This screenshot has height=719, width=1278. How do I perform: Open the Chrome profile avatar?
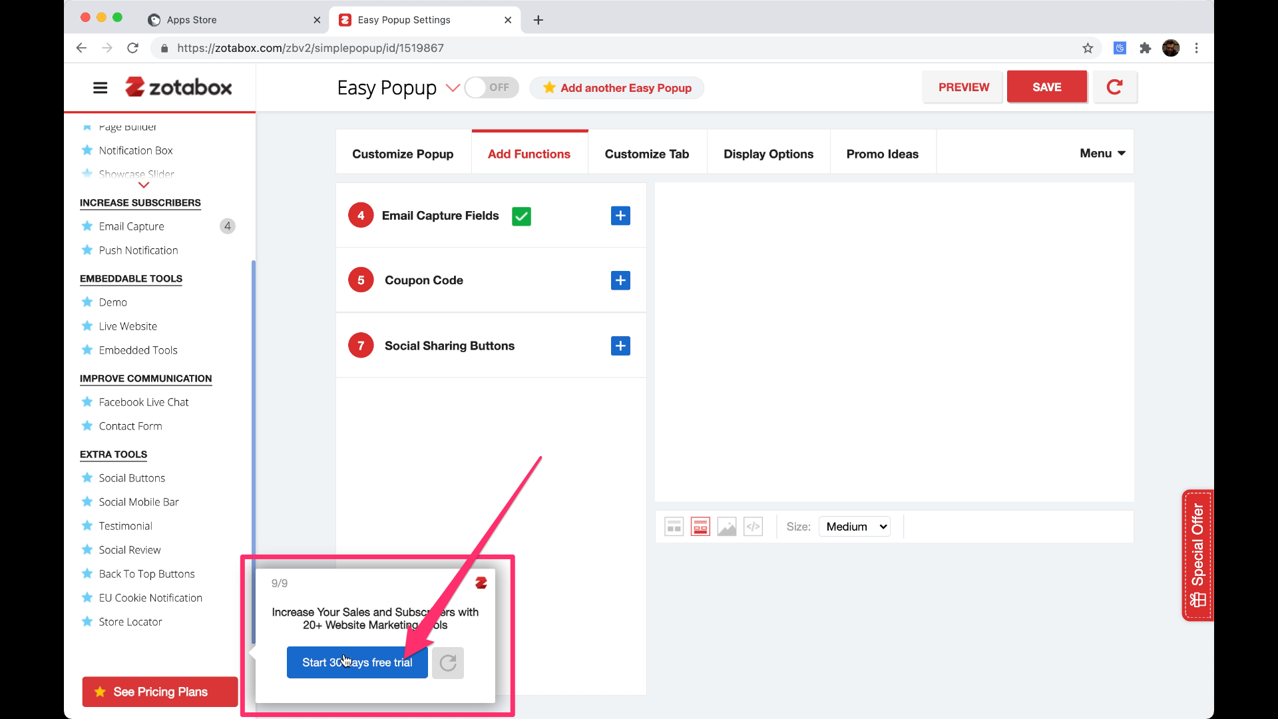tap(1171, 48)
